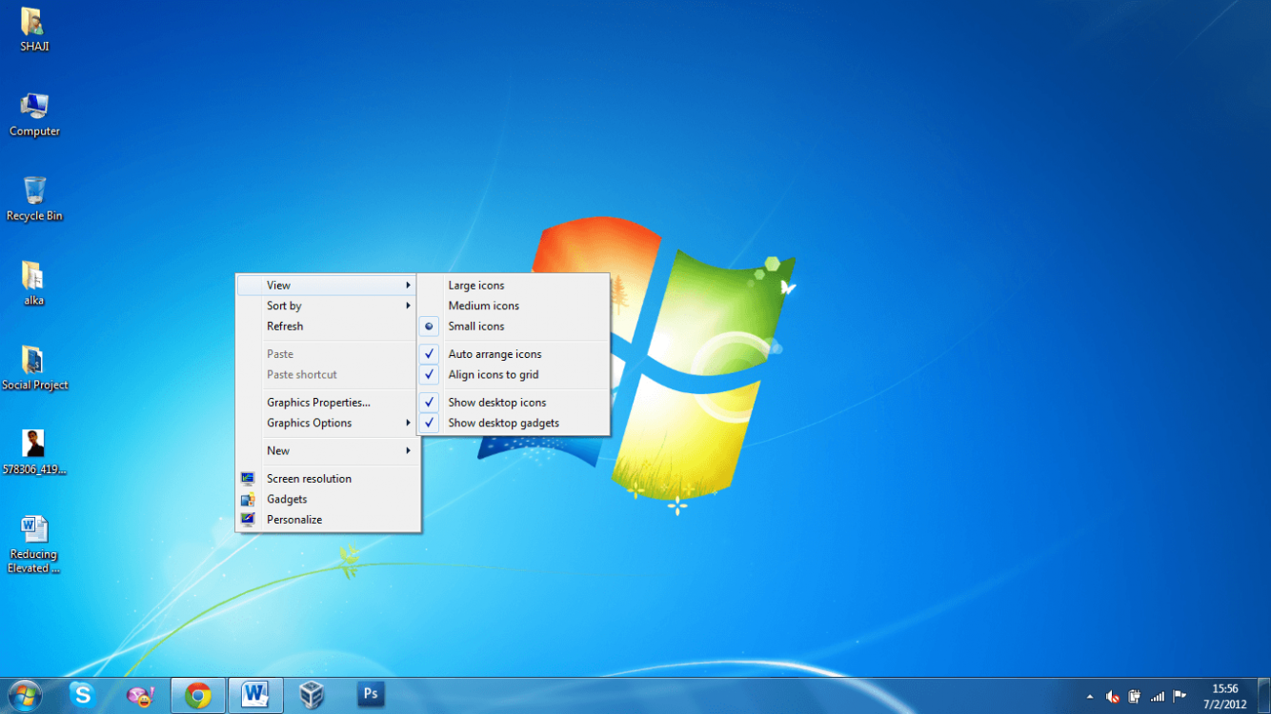The height and width of the screenshot is (714, 1271).
Task: Choose Large icons view option
Action: click(476, 286)
